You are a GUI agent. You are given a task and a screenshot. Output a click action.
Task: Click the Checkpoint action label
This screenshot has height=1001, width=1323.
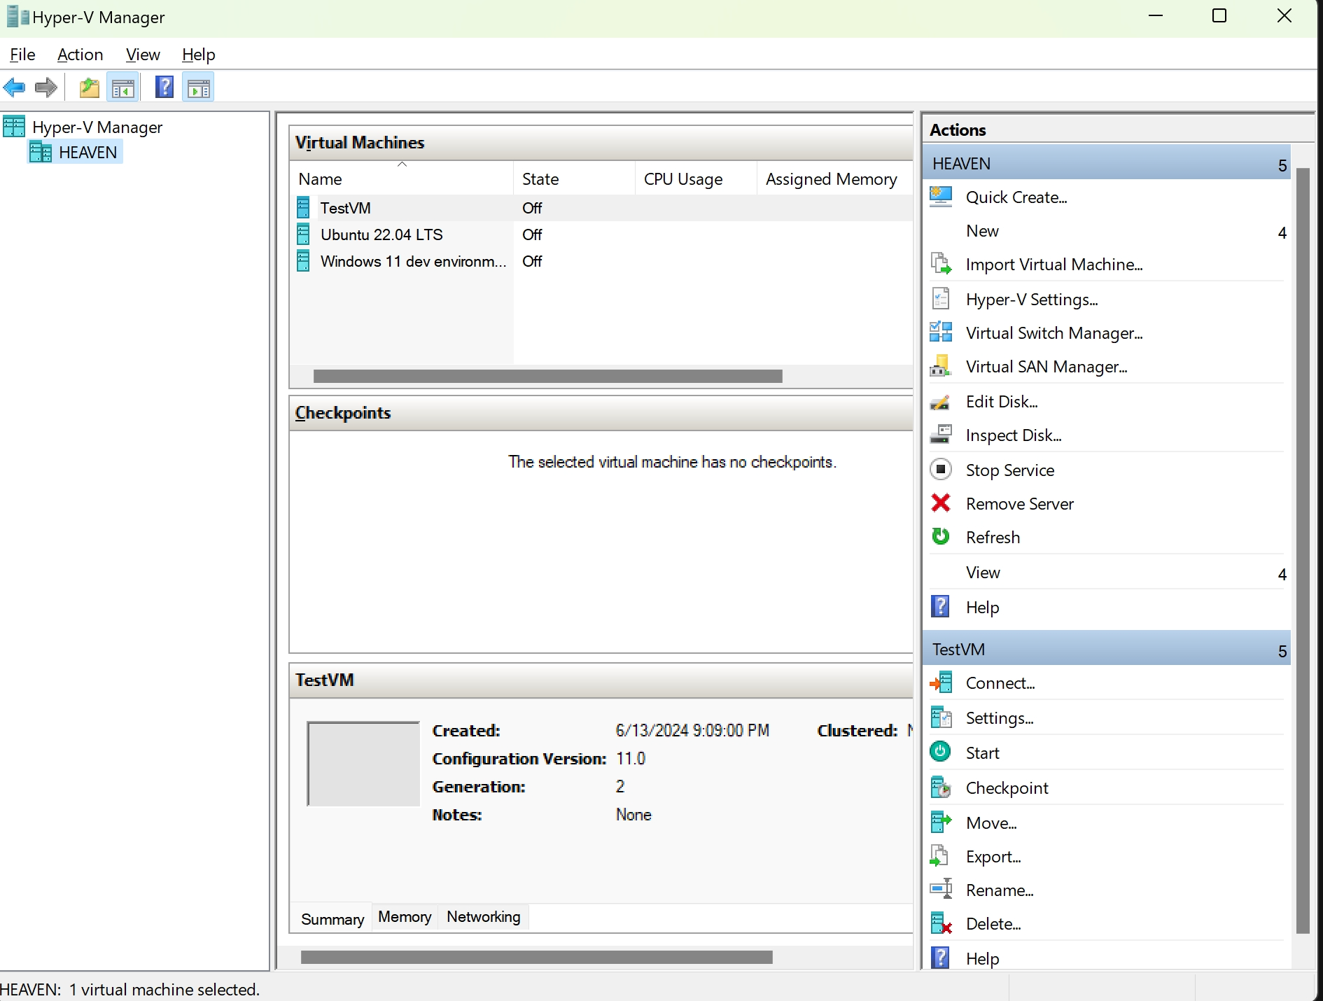pos(1007,788)
